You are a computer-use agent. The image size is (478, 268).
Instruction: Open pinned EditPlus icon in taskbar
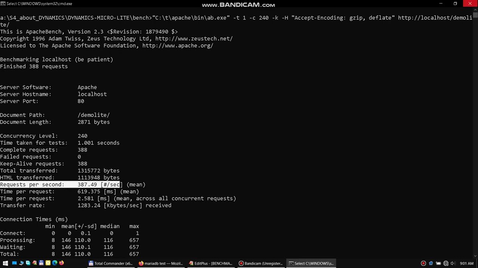coord(34,263)
